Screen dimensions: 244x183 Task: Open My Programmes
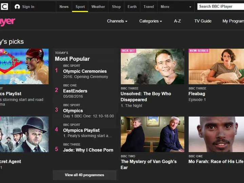click(x=233, y=21)
